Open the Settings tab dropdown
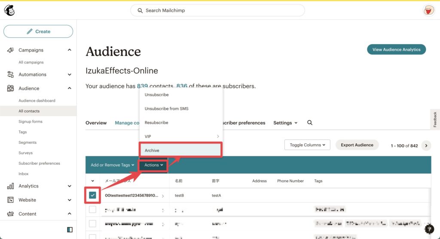The image size is (440, 239). coord(285,123)
